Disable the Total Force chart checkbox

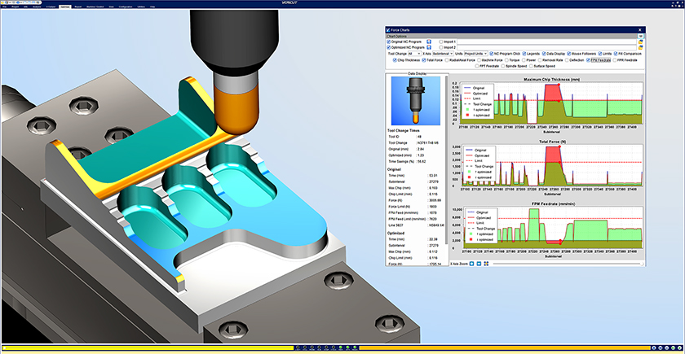click(x=426, y=60)
